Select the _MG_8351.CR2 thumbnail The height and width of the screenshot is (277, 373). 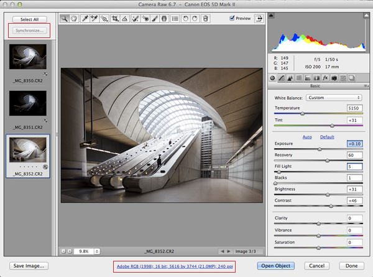pyautogui.click(x=28, y=103)
